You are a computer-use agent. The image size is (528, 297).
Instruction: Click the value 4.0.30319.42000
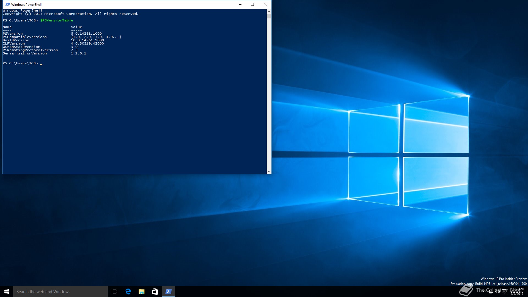87,43
